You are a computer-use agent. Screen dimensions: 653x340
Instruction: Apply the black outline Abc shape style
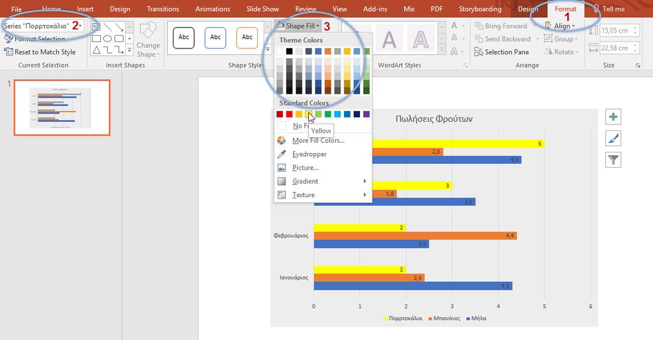[184, 38]
